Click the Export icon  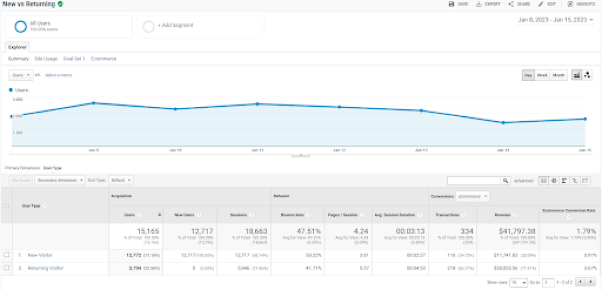(479, 4)
